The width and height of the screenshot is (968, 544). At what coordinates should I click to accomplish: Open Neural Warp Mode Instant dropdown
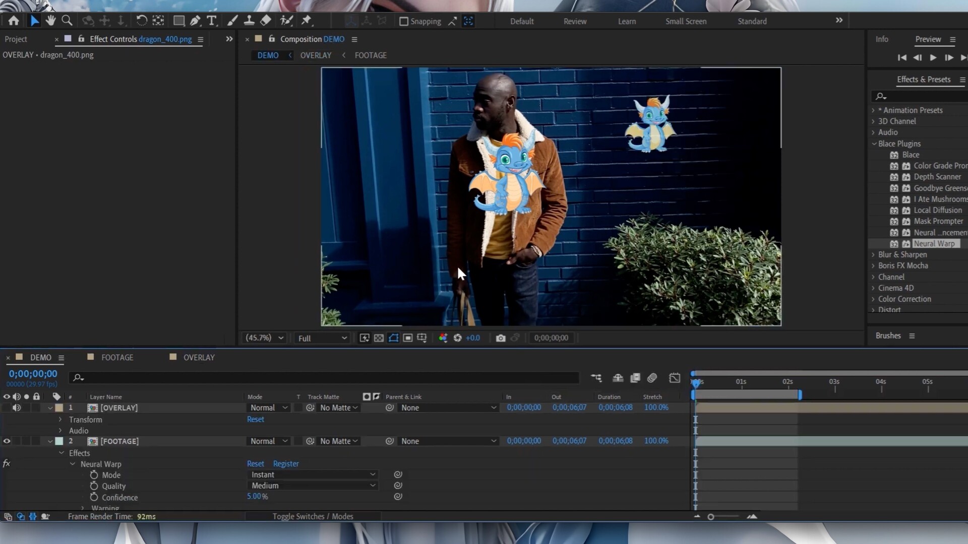click(x=313, y=474)
